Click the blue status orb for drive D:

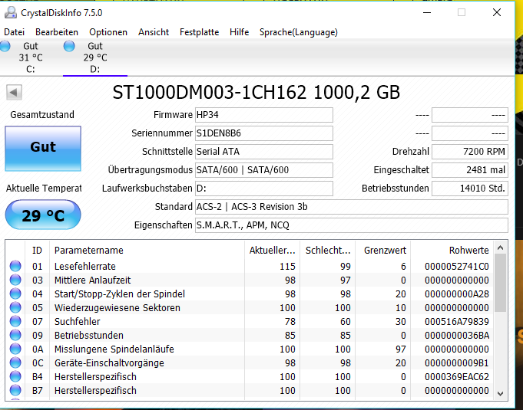[x=69, y=46]
